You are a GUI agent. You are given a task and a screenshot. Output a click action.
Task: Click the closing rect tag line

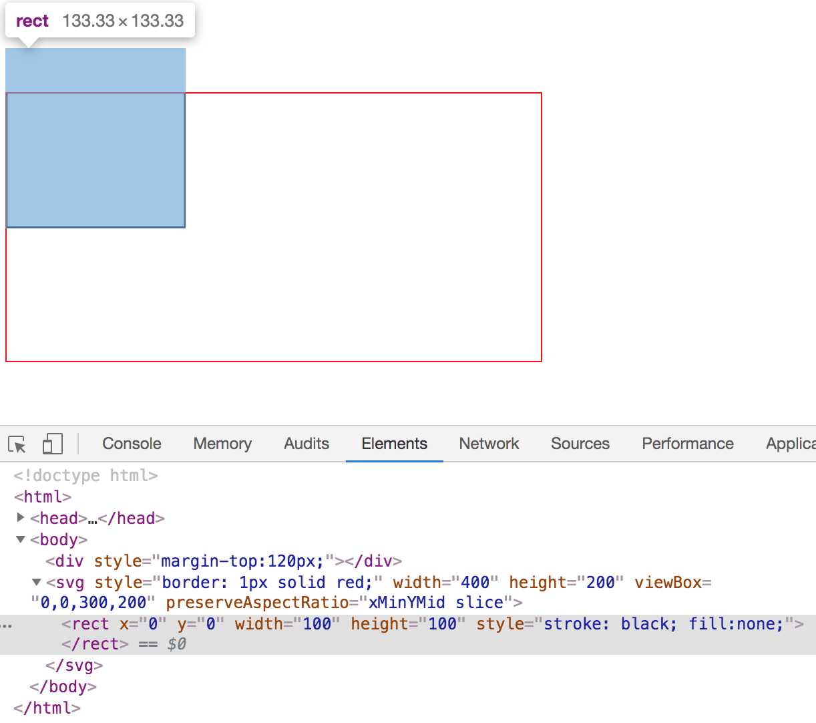(x=95, y=644)
